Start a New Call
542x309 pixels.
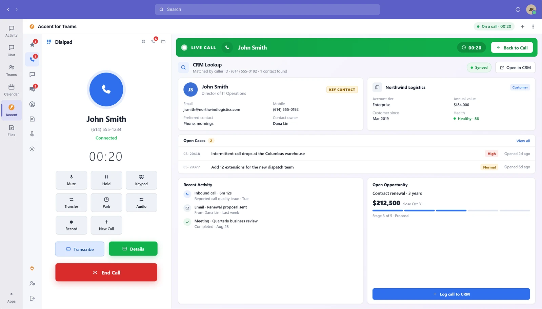106,225
